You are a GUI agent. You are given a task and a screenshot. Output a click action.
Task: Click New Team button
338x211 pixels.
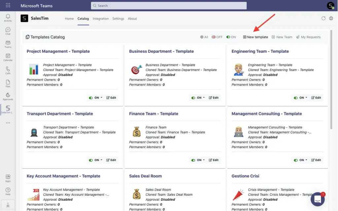tap(282, 37)
